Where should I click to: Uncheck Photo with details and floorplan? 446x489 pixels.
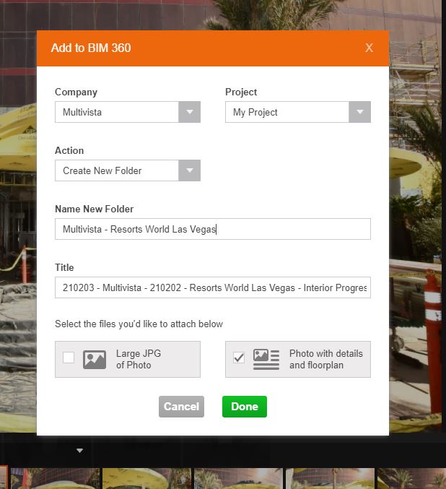click(x=239, y=358)
